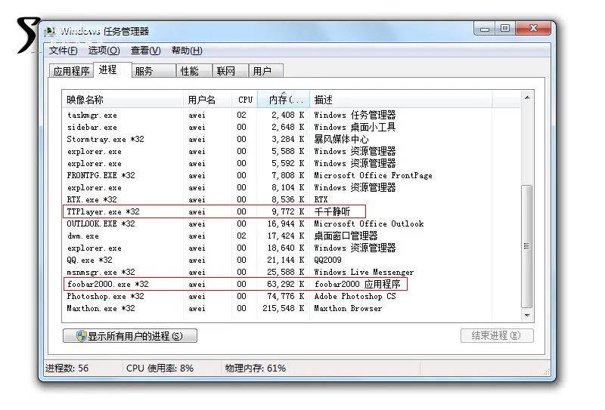Click the 物理内存: 61% status

pos(256,368)
